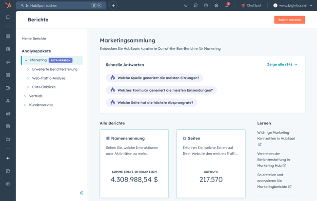Open marketing megaphone icon in sidebar

(8, 62)
